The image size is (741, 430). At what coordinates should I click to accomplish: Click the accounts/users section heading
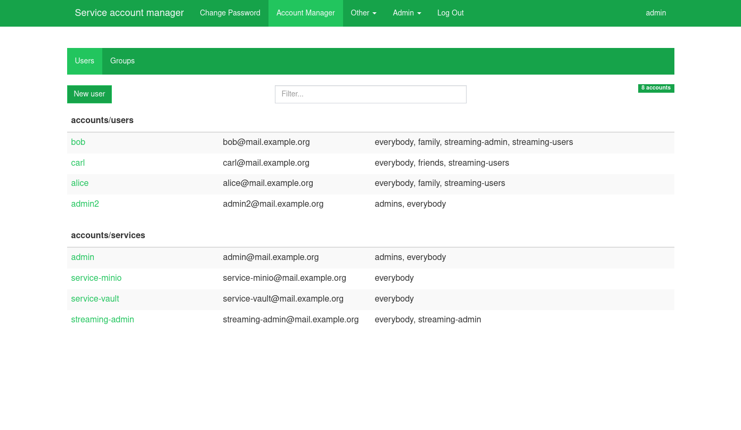(x=102, y=120)
